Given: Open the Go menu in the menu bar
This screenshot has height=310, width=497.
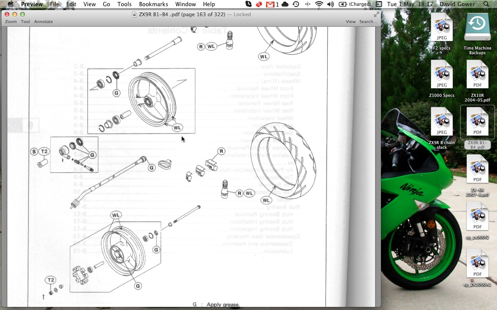Looking at the screenshot, I should pos(106,4).
